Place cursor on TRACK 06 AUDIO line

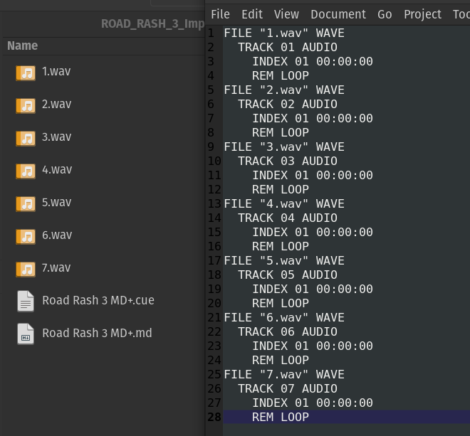[288, 331]
